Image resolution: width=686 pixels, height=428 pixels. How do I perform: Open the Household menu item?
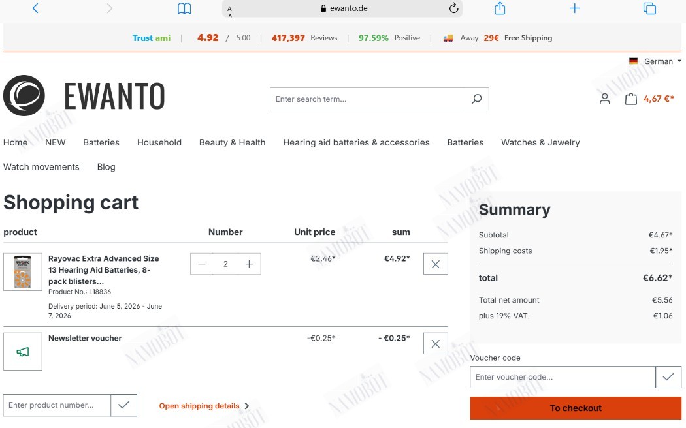(x=159, y=142)
